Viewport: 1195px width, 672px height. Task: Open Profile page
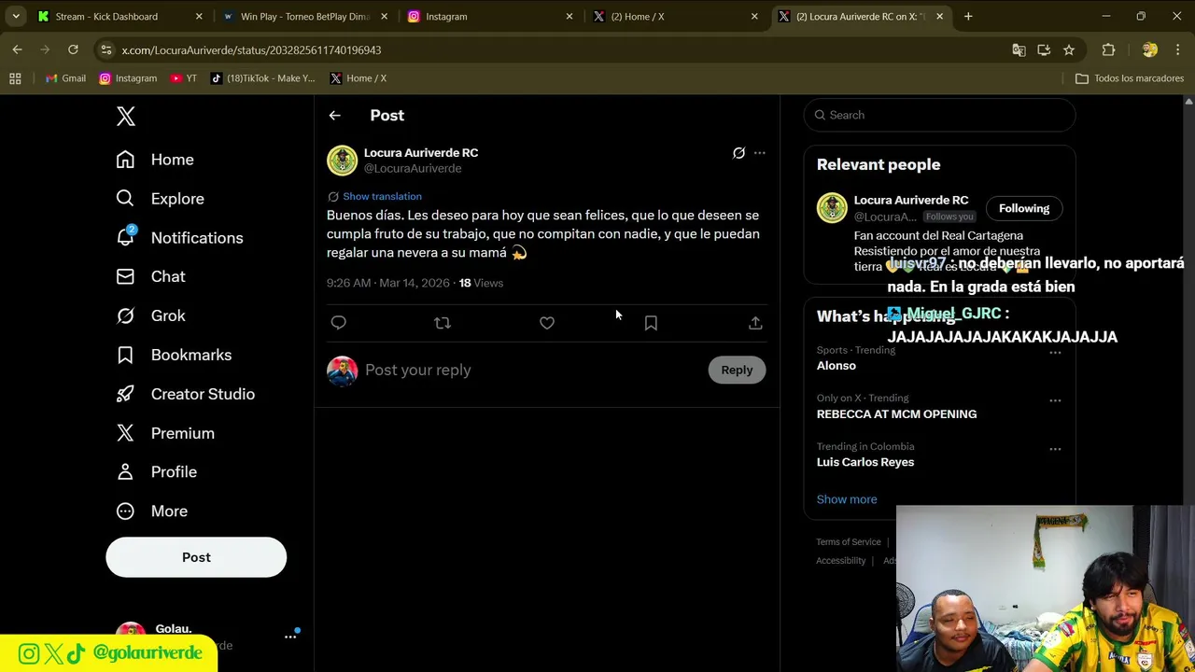[x=156, y=472]
